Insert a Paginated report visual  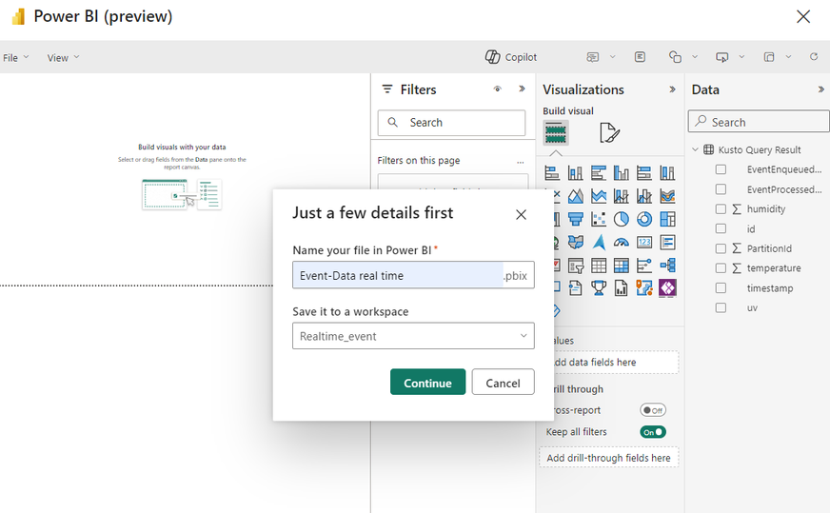(x=622, y=288)
